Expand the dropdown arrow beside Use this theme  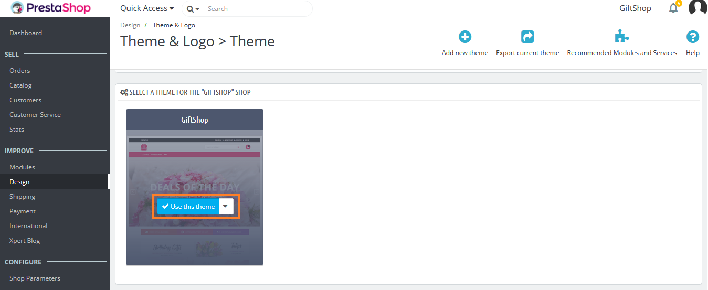[x=226, y=206]
